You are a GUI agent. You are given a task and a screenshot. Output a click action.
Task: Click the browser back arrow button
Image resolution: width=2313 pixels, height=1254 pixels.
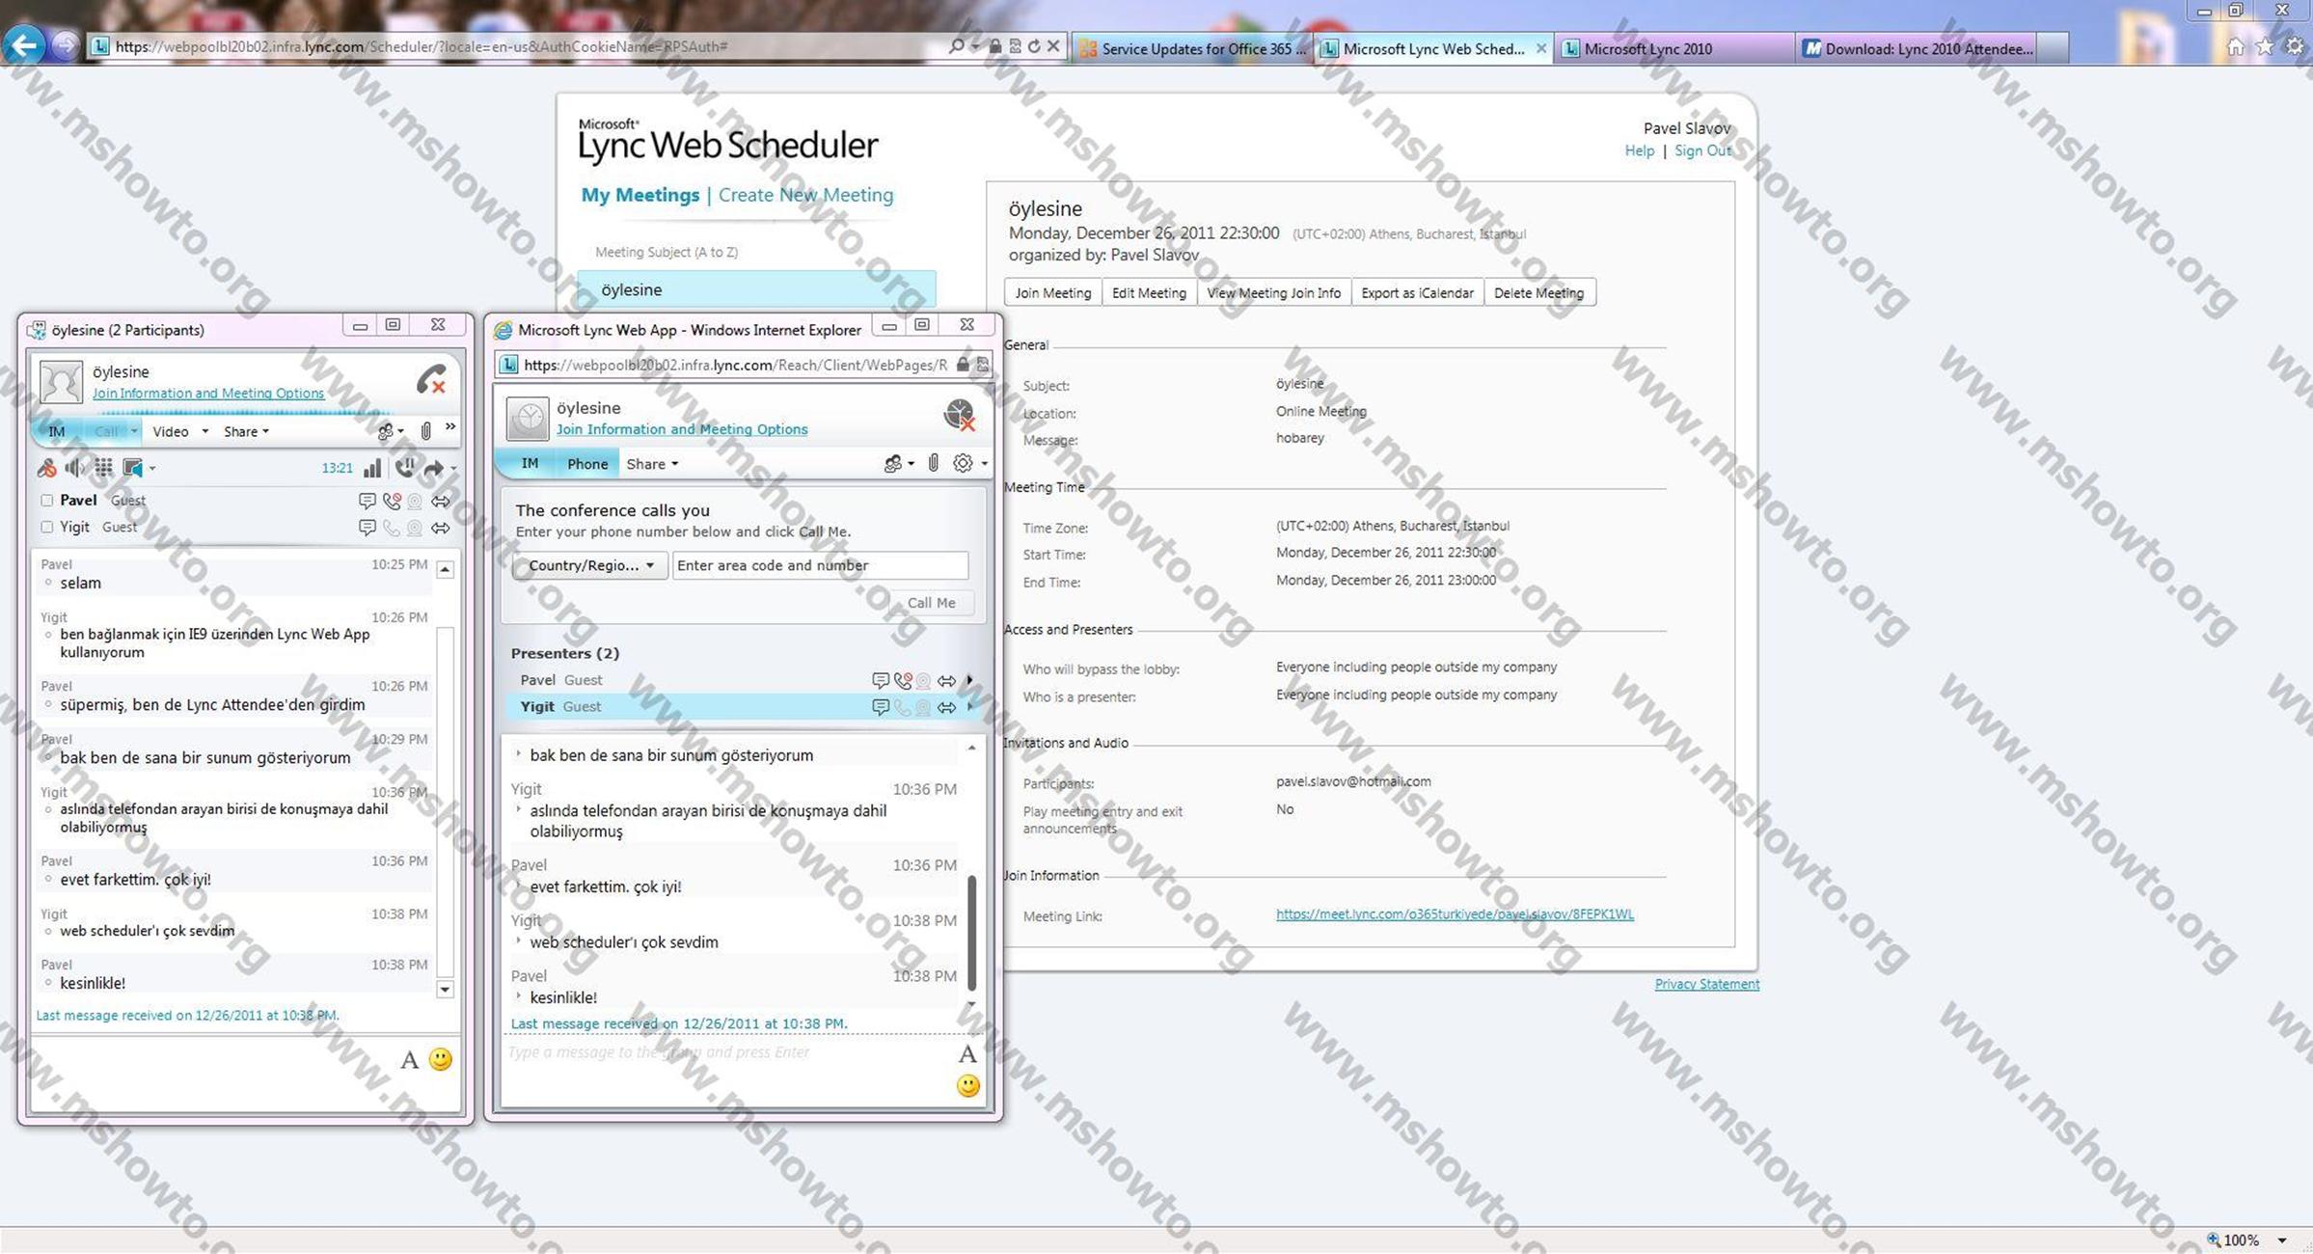(23, 44)
